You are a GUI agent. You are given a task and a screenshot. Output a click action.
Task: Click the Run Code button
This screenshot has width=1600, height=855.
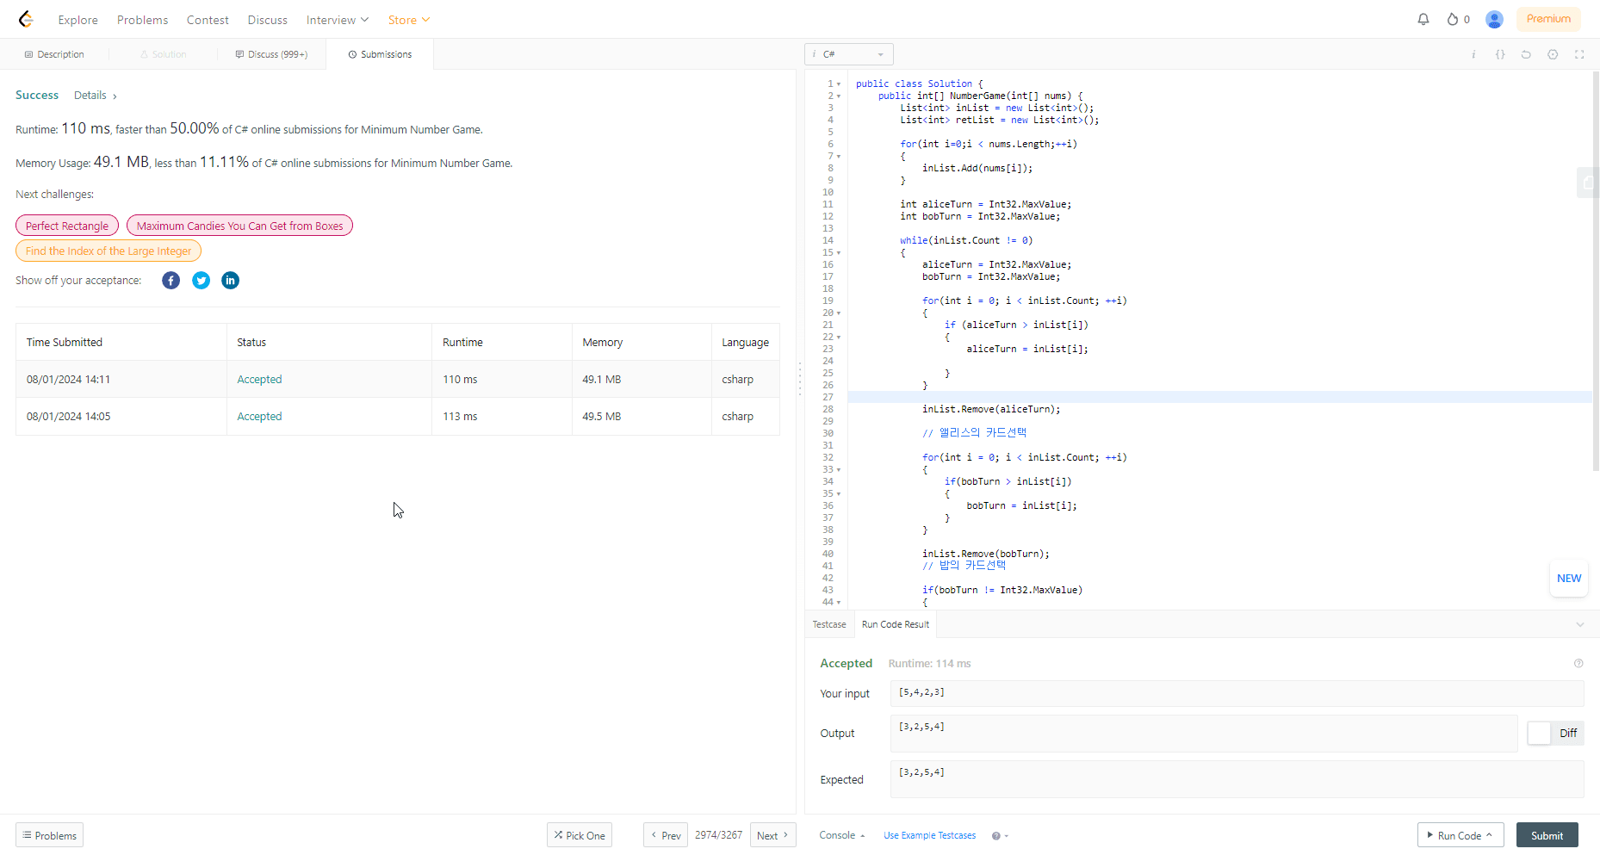(x=1460, y=835)
